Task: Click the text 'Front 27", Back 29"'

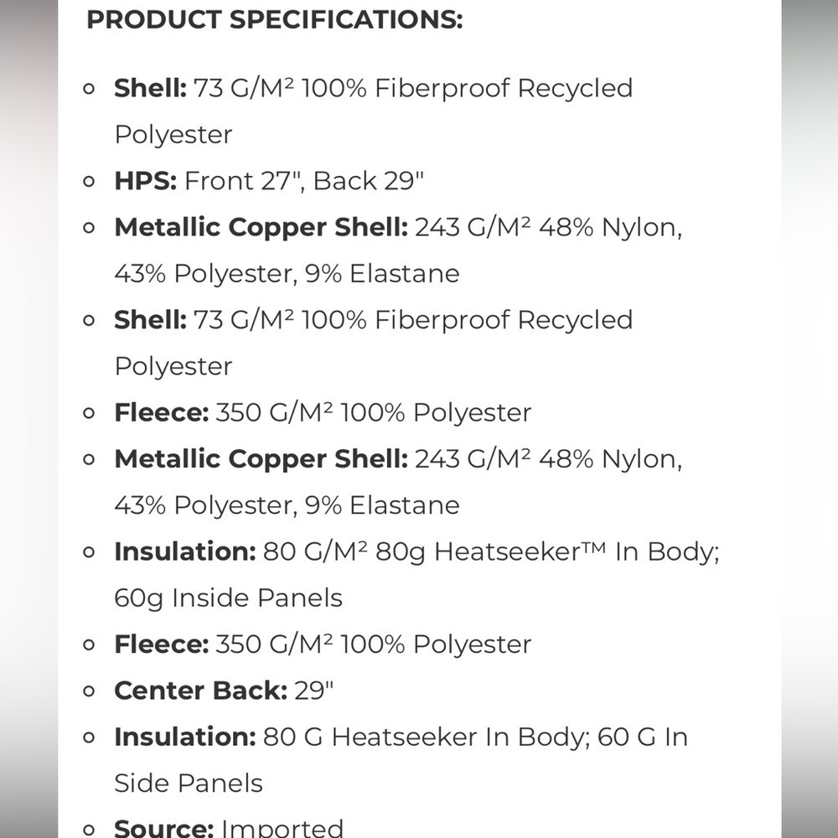Action: [x=304, y=181]
